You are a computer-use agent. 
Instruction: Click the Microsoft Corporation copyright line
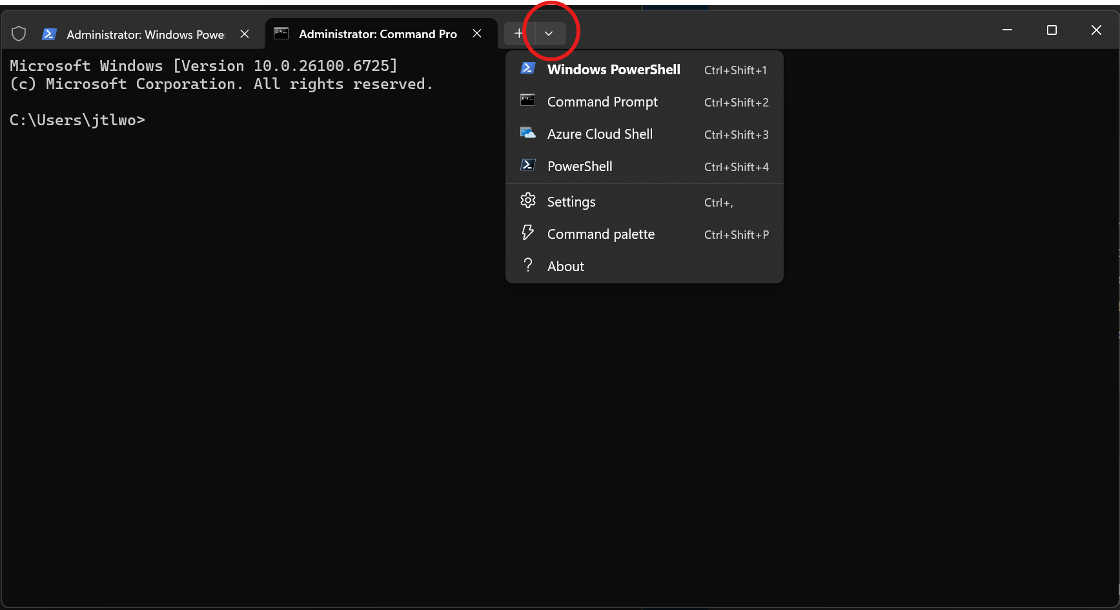[221, 84]
